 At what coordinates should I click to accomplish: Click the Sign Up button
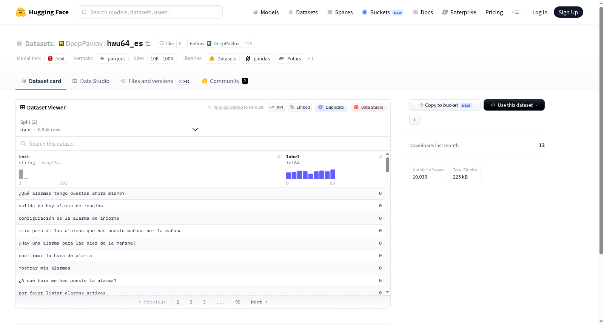568,12
